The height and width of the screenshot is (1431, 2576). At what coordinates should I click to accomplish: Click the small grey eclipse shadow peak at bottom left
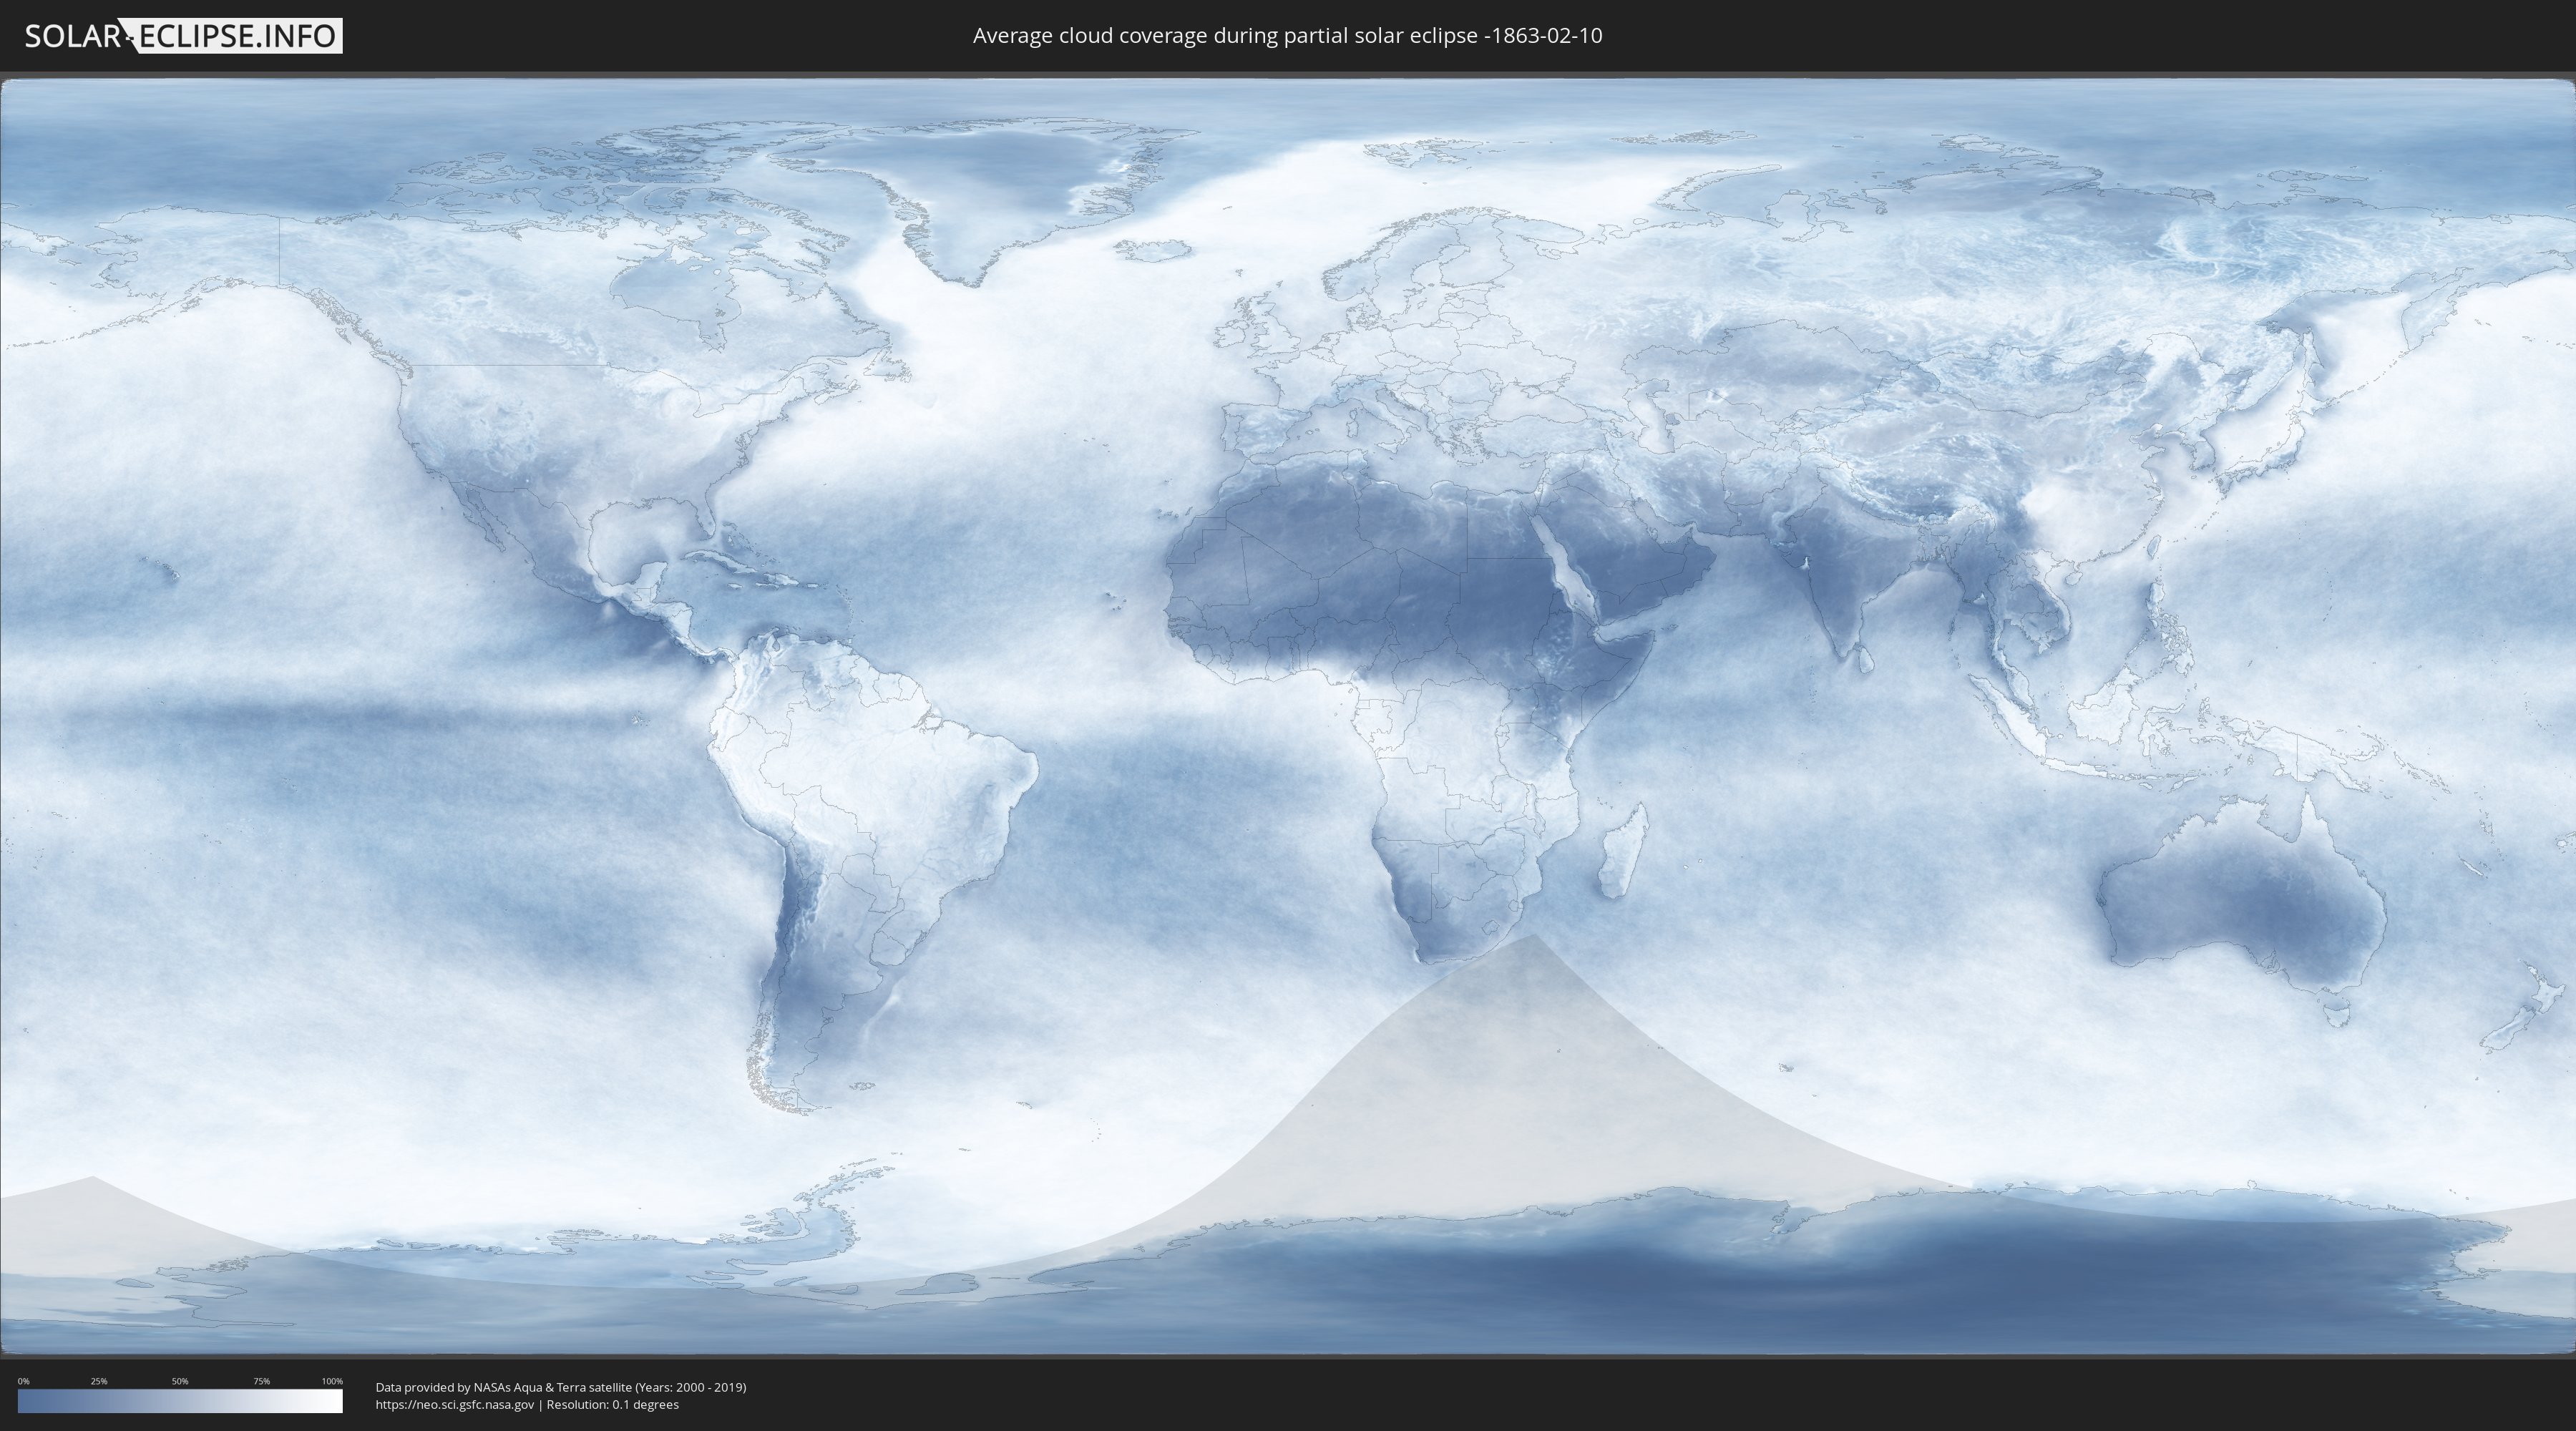[x=92, y=1179]
